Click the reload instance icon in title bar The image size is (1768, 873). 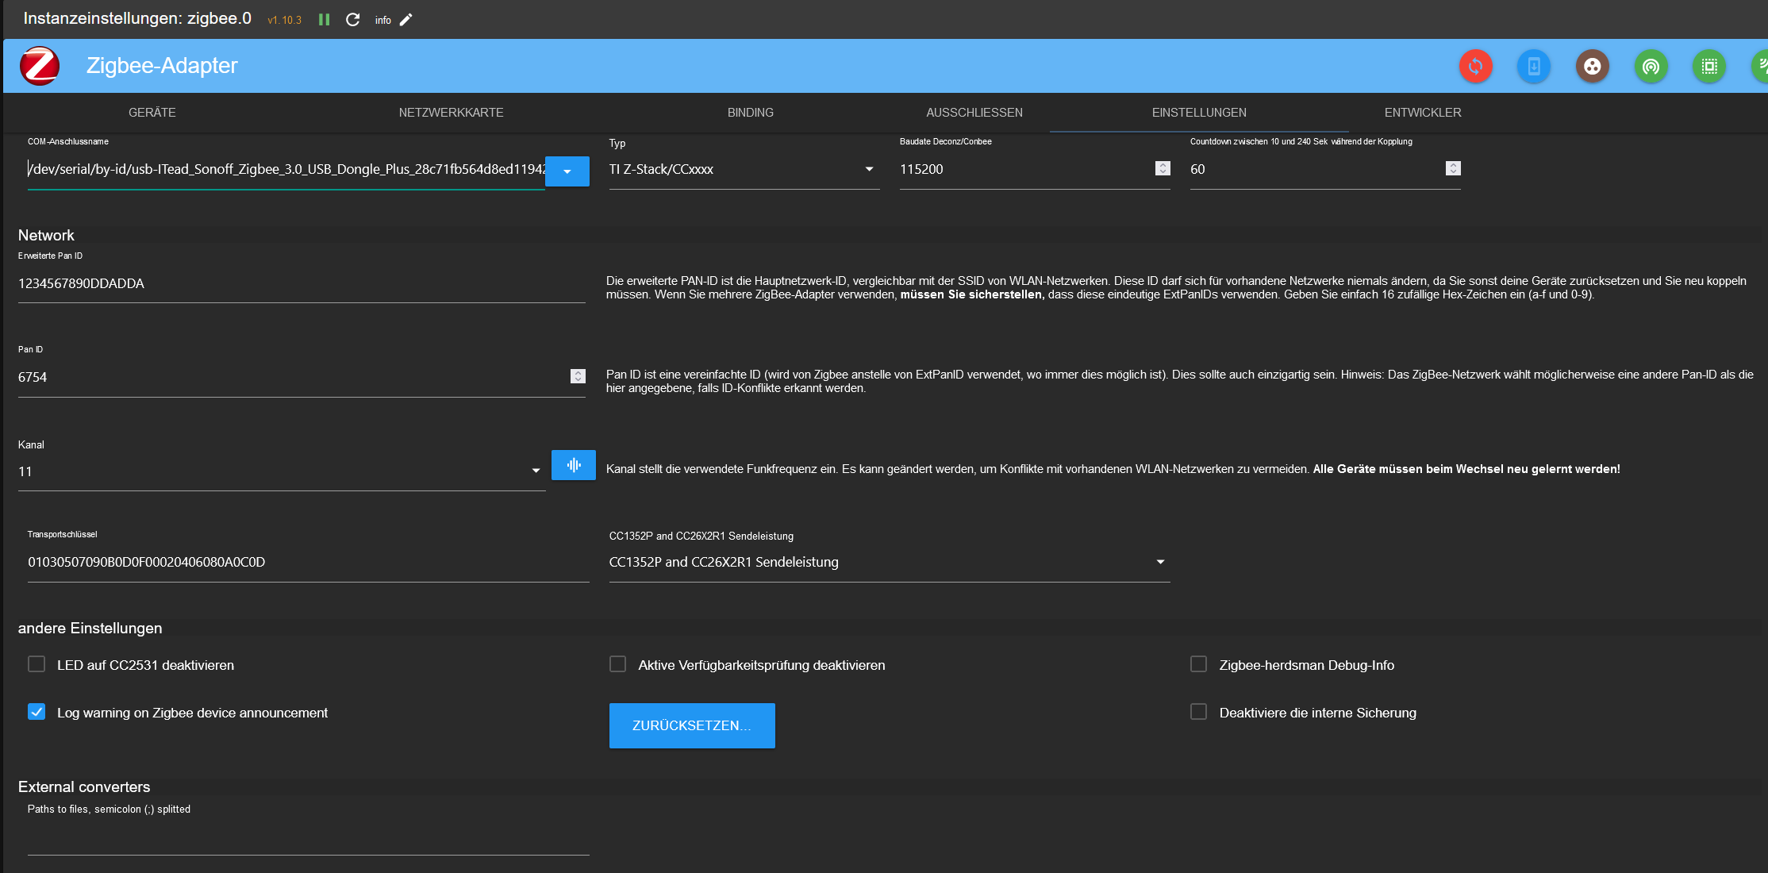point(353,20)
